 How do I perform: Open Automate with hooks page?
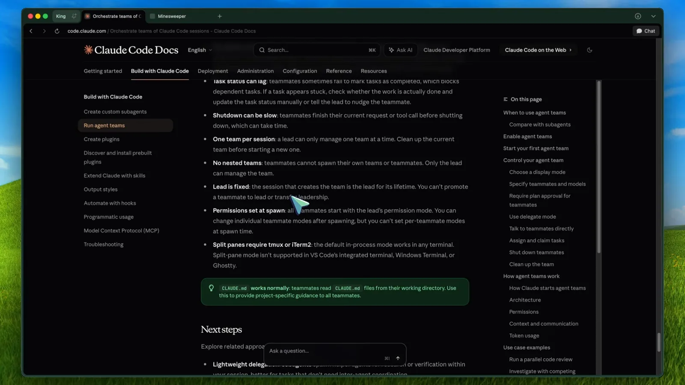pos(110,203)
